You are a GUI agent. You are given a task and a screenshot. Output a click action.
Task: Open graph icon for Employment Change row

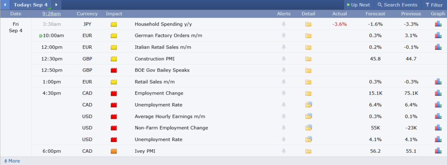[x=438, y=93]
